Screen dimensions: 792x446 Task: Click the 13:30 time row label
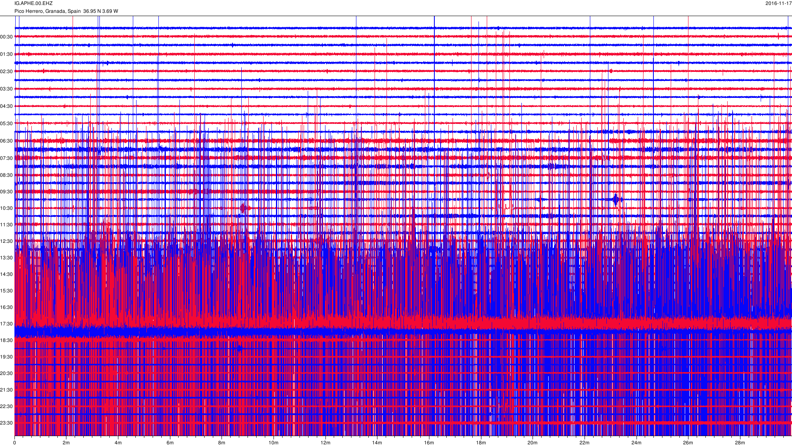[6, 258]
